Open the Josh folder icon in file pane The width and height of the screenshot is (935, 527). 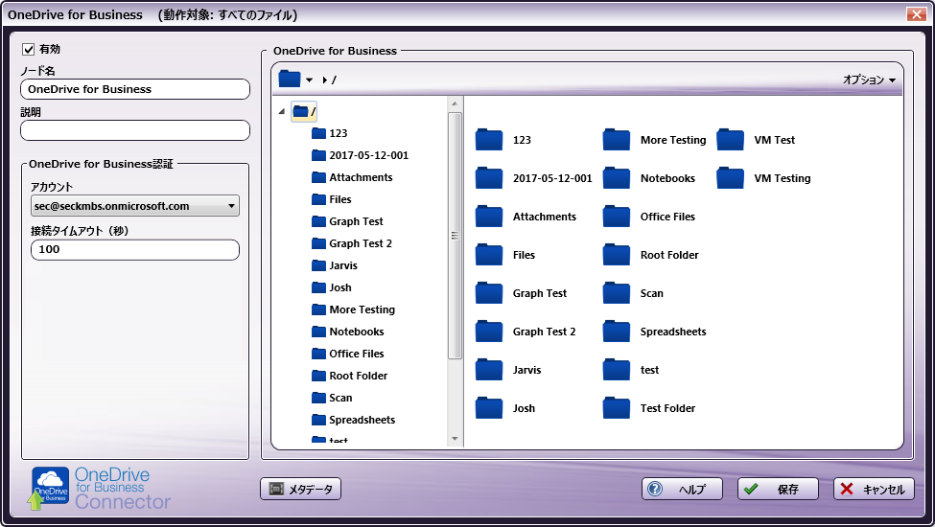click(489, 408)
